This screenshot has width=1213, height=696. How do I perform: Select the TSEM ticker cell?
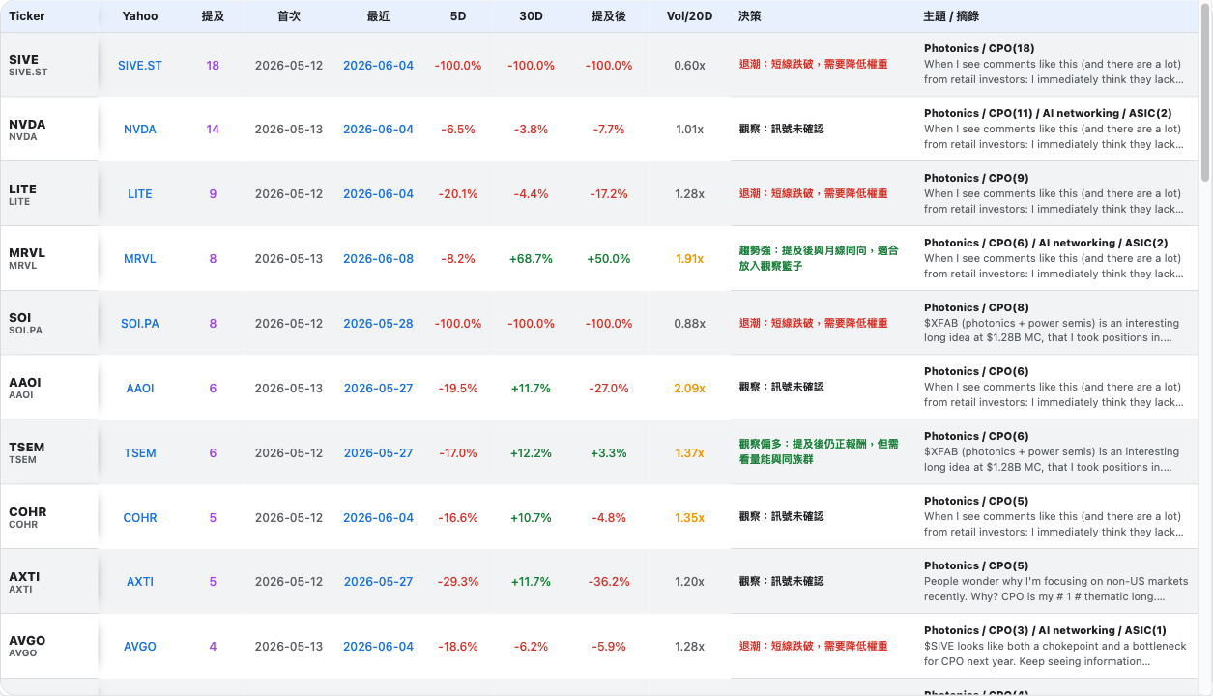(49, 453)
